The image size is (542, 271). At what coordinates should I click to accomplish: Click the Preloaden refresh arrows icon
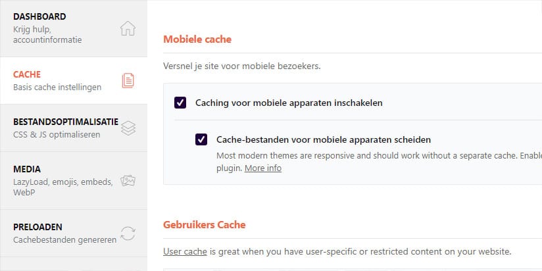[128, 233]
